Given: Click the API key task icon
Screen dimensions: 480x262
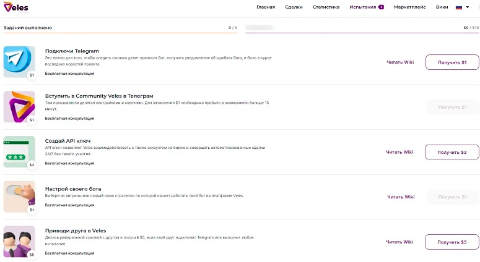Looking at the screenshot, I should click(x=19, y=151).
